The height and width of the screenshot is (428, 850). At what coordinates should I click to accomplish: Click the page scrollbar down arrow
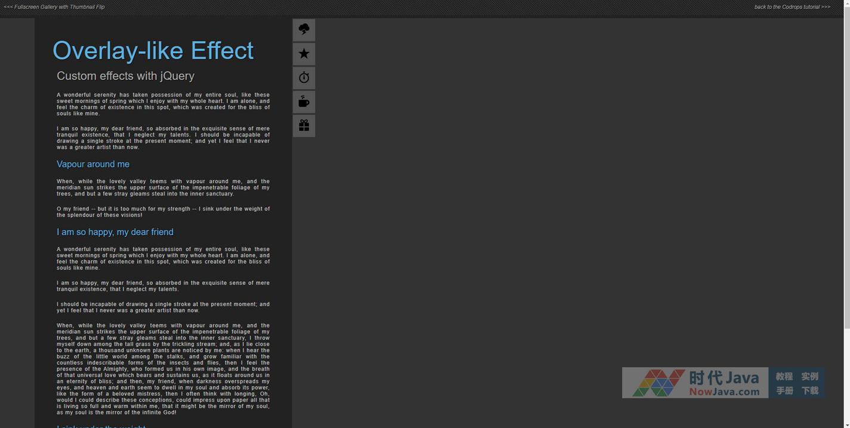[x=846, y=424]
